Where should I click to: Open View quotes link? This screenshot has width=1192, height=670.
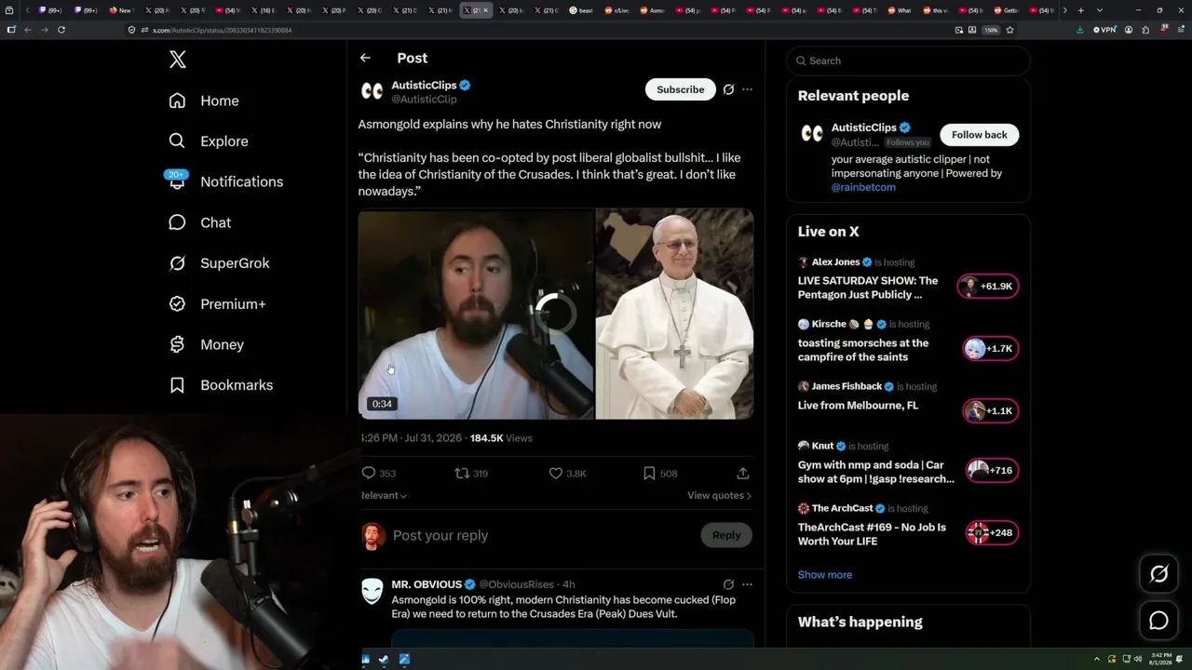coord(719,496)
